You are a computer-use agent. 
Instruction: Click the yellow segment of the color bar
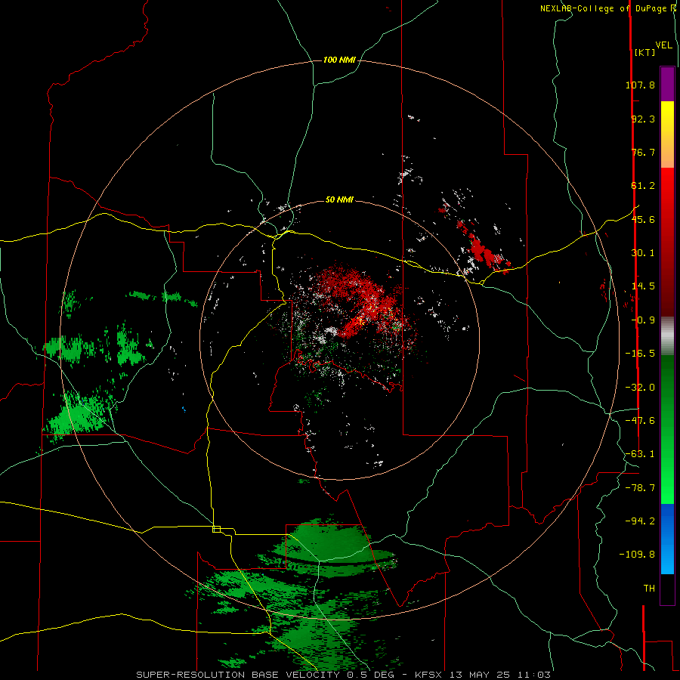click(x=667, y=118)
